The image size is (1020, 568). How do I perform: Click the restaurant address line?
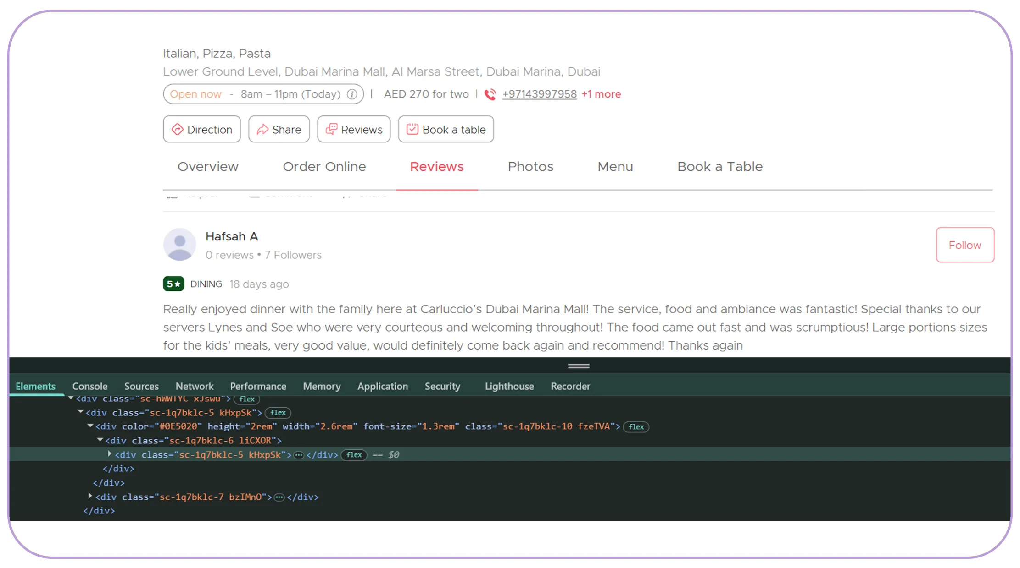(381, 72)
